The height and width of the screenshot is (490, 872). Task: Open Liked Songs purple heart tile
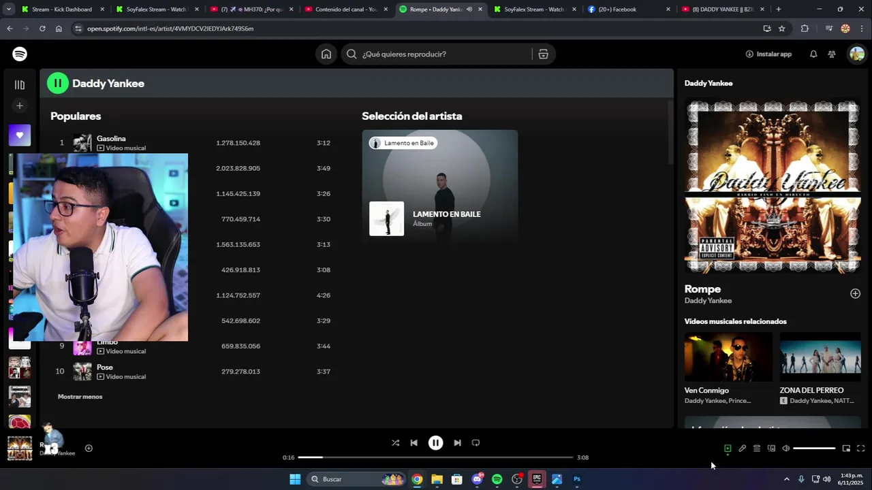pos(20,135)
